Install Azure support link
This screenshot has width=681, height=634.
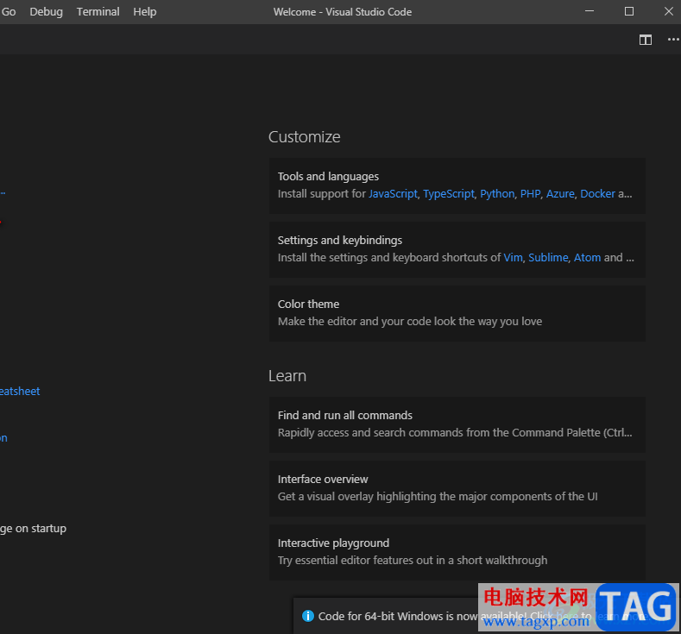[x=560, y=194]
